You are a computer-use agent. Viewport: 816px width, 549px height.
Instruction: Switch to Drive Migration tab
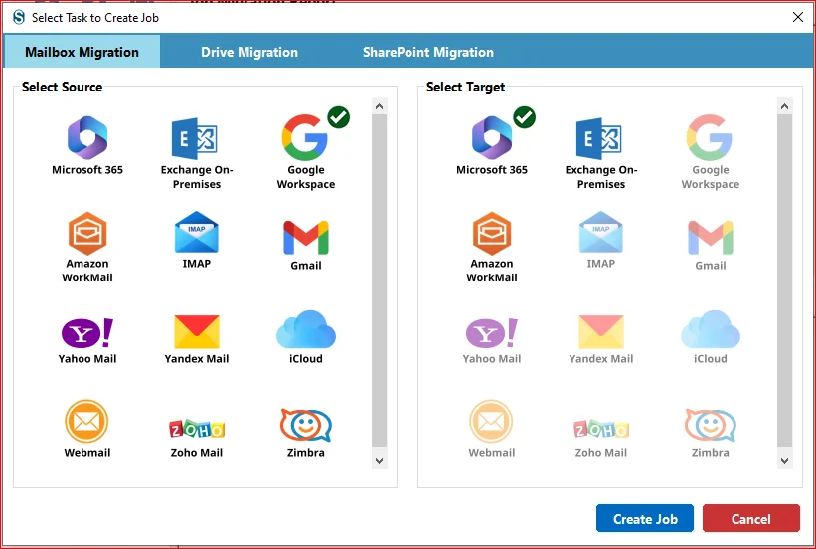point(249,52)
